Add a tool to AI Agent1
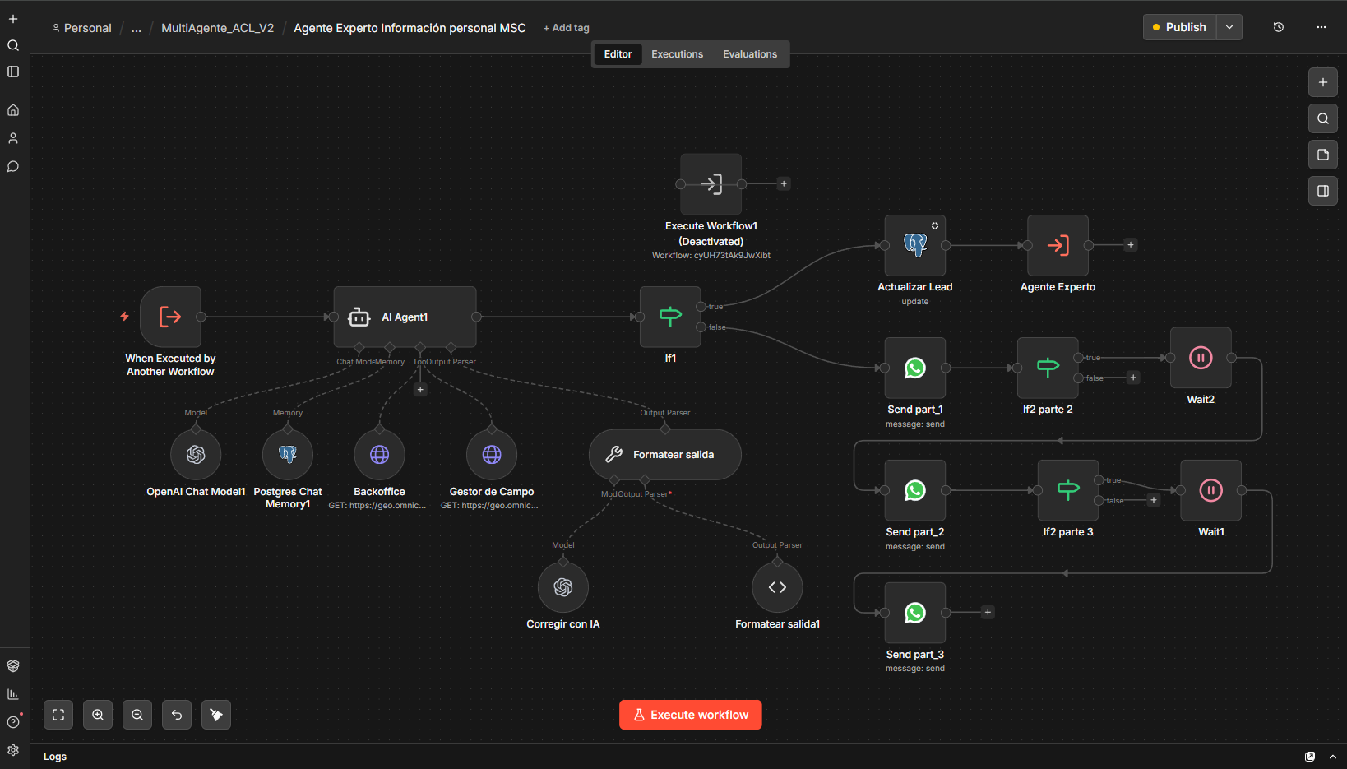This screenshot has width=1347, height=769. [x=420, y=390]
